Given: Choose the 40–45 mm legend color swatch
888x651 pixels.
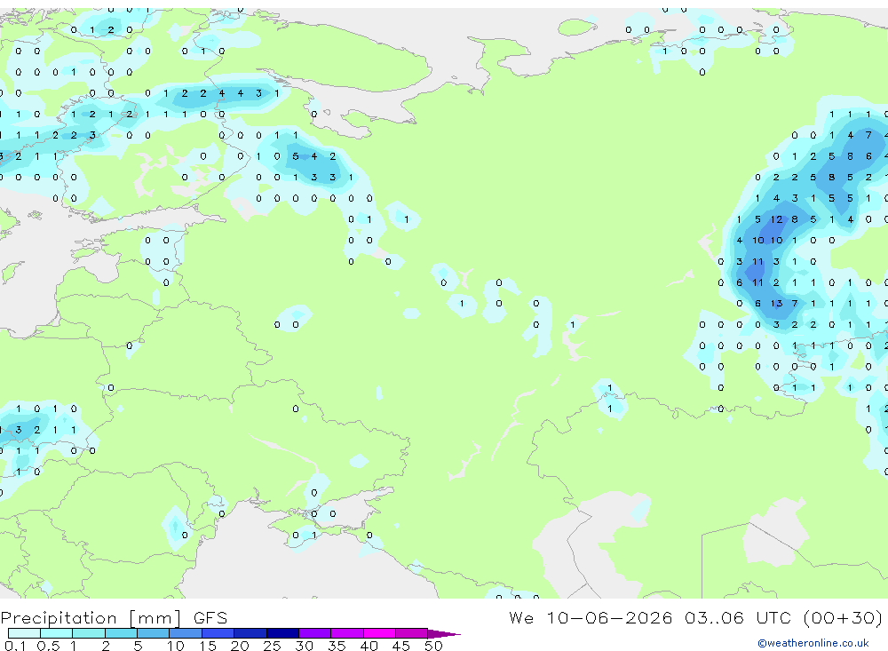Looking at the screenshot, I should (x=379, y=633).
